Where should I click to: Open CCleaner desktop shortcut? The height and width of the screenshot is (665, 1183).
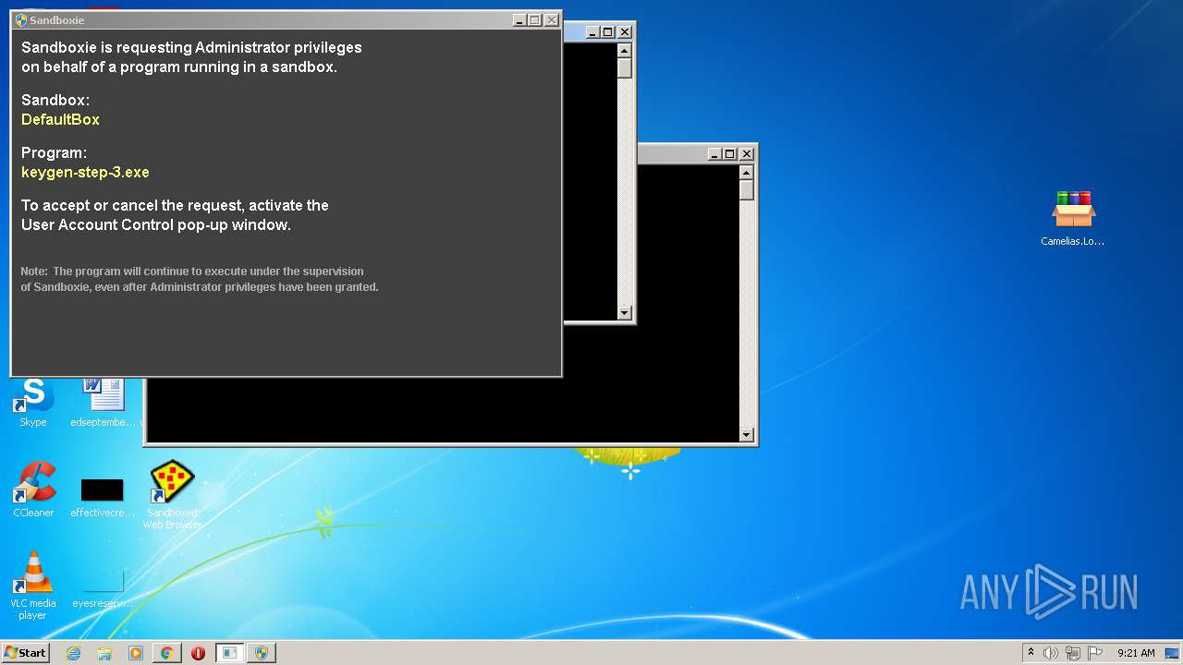(33, 490)
